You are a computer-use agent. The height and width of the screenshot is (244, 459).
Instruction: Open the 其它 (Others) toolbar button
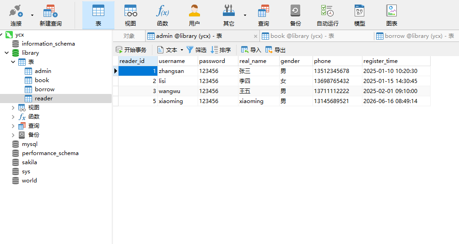pos(229,15)
